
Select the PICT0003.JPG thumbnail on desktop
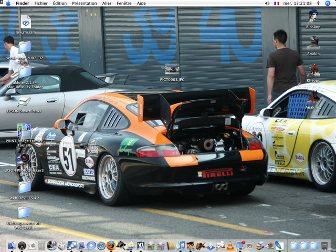tap(172, 69)
